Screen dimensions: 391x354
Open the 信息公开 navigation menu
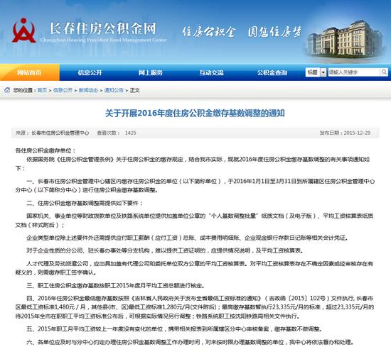click(x=90, y=72)
